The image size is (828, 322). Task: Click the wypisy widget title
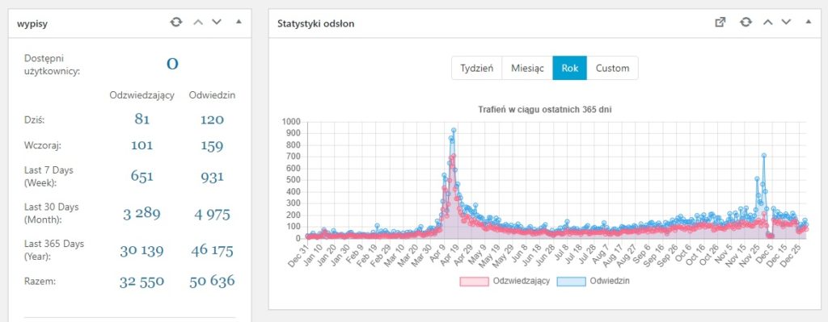click(x=32, y=23)
